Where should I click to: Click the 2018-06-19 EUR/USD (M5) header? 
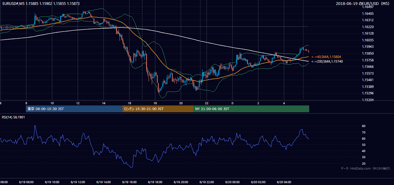pyautogui.click(x=363, y=3)
